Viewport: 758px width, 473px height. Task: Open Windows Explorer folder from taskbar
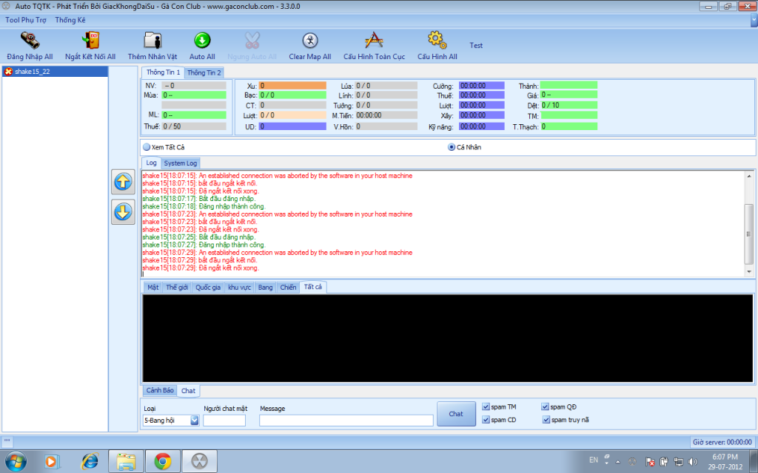(x=126, y=462)
